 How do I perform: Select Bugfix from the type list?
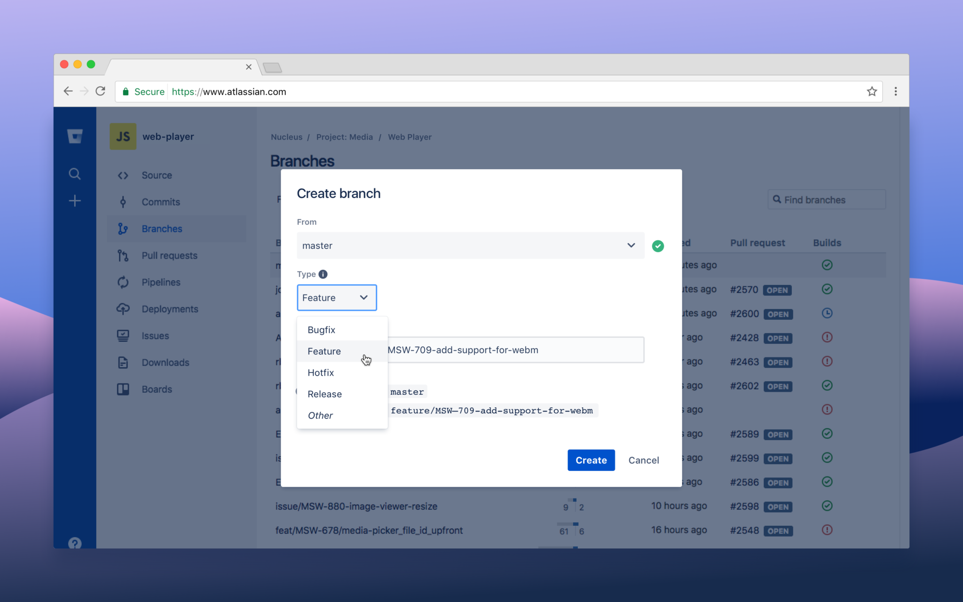click(322, 330)
